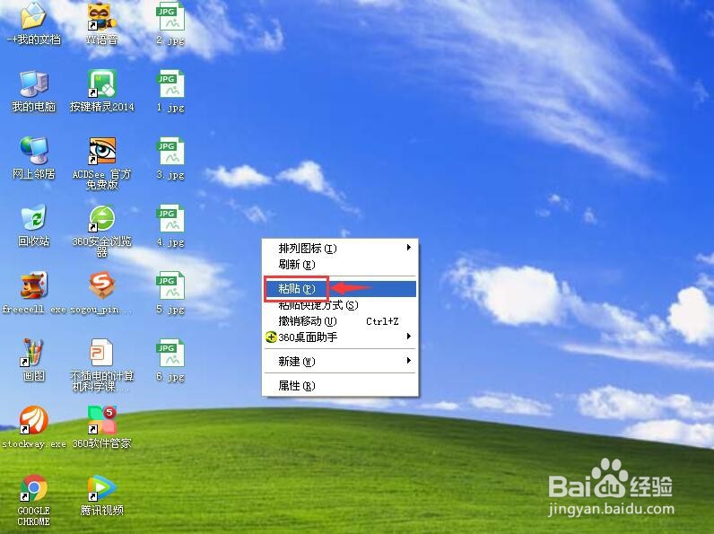Open the 我的电脑 icon
The height and width of the screenshot is (534, 714).
tap(33, 84)
